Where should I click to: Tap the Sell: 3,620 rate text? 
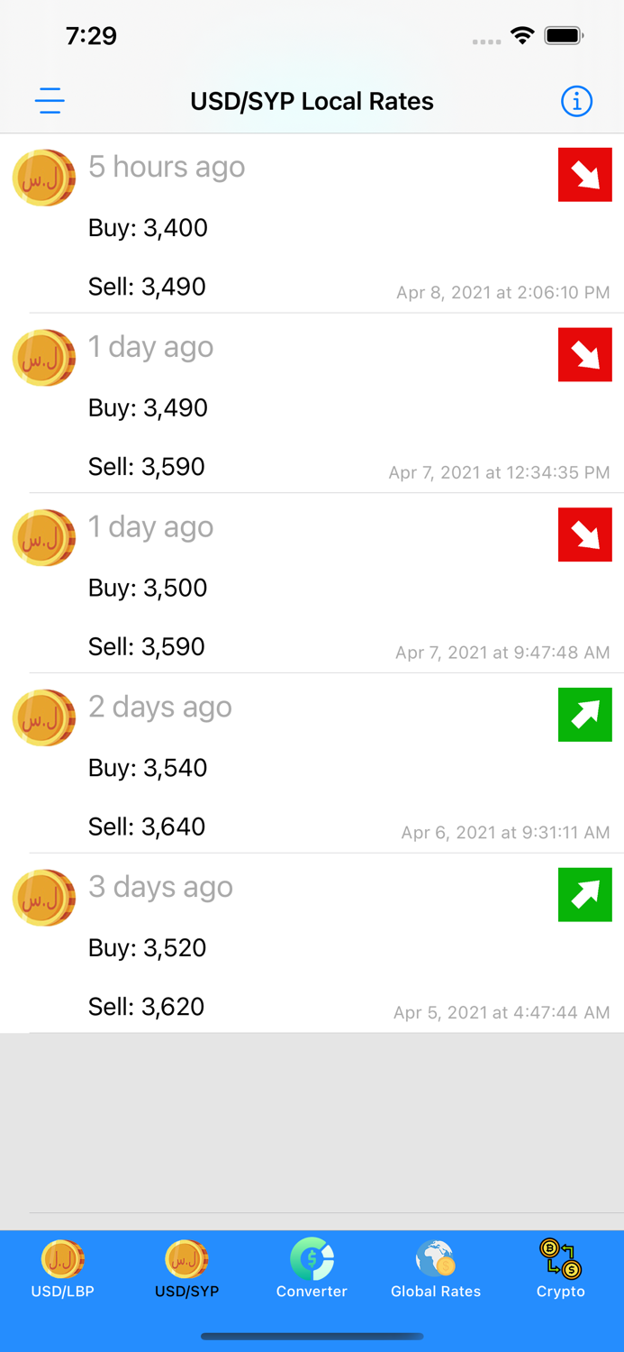(146, 1007)
